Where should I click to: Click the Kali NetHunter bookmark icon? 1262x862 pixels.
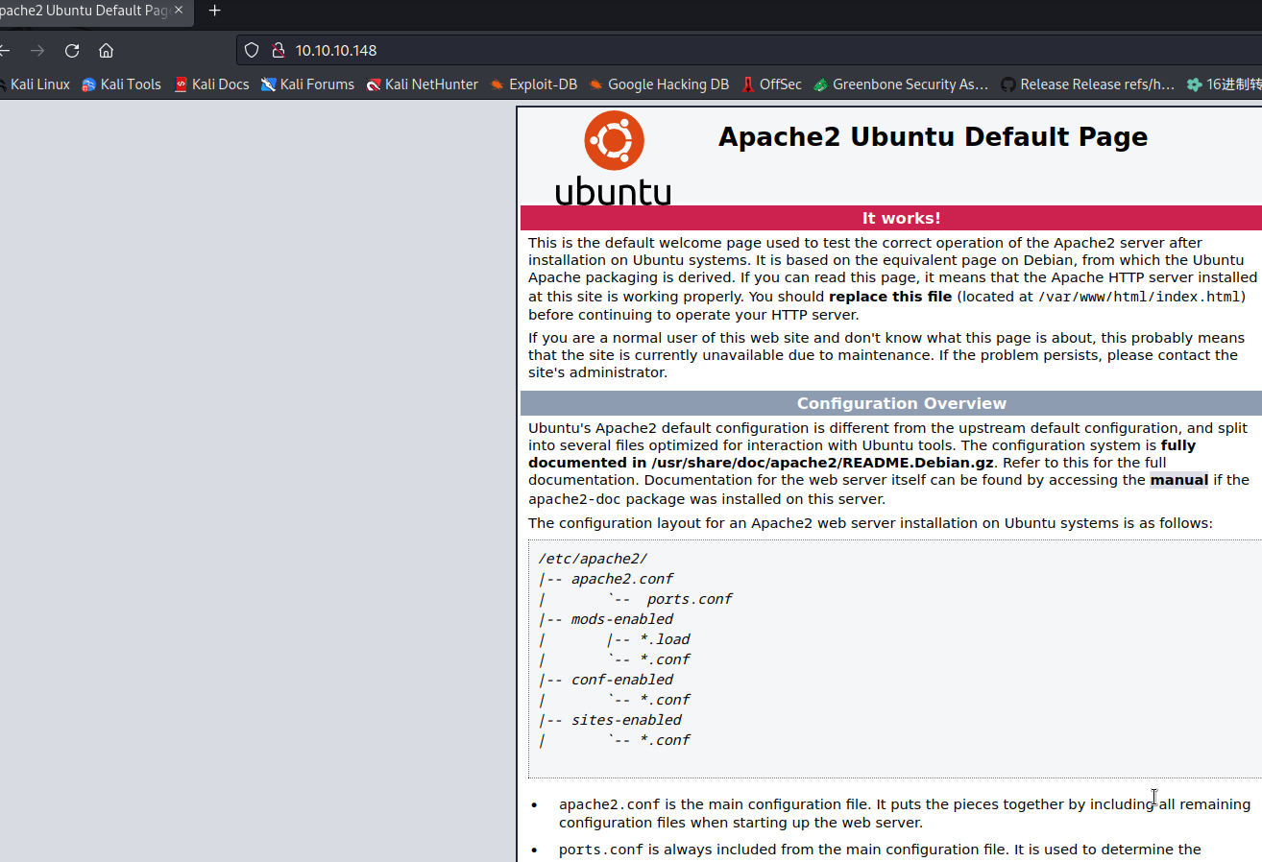[374, 84]
